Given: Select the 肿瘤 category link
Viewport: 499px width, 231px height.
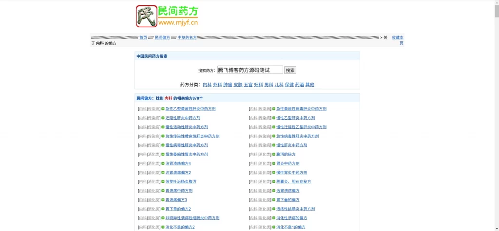Looking at the screenshot, I should (x=228, y=85).
